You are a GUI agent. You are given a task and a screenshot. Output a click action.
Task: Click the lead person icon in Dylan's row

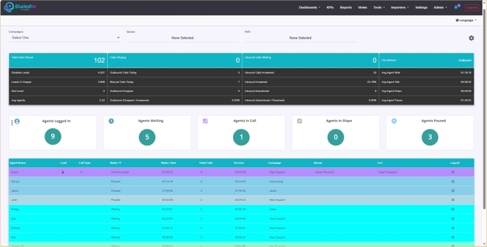tap(63, 172)
